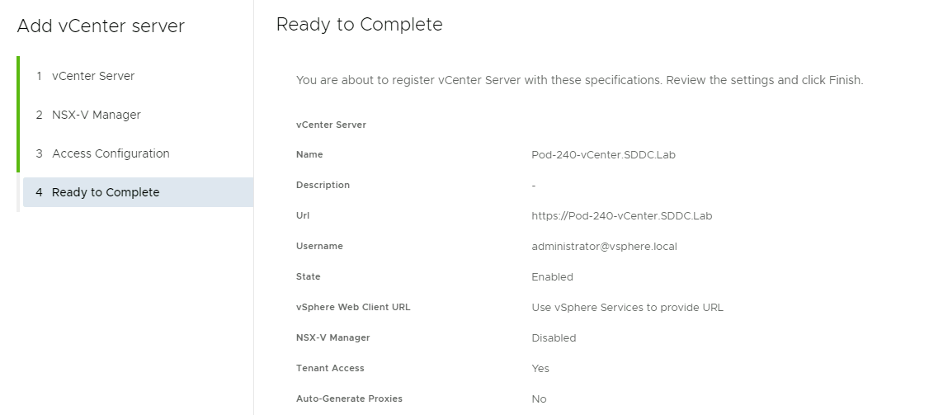The image size is (943, 415).
Task: Click the Add vCenter server dialog title
Action: point(101,26)
